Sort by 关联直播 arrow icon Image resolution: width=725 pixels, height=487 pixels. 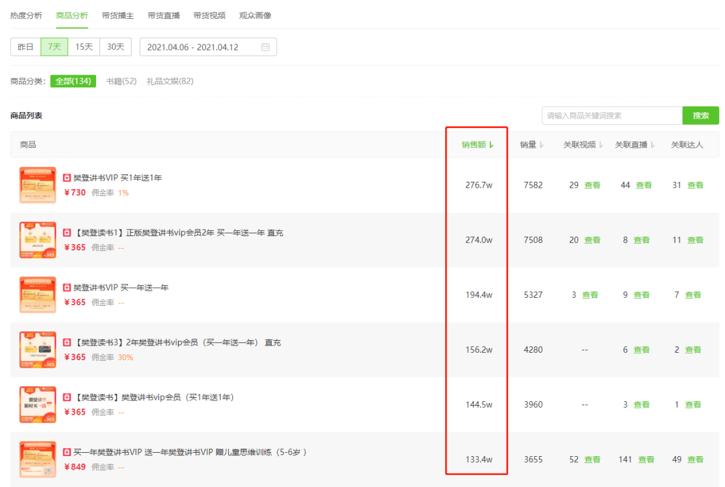pyautogui.click(x=652, y=145)
